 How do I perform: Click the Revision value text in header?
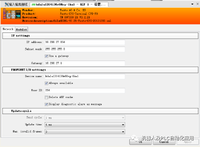tap(75, 17)
